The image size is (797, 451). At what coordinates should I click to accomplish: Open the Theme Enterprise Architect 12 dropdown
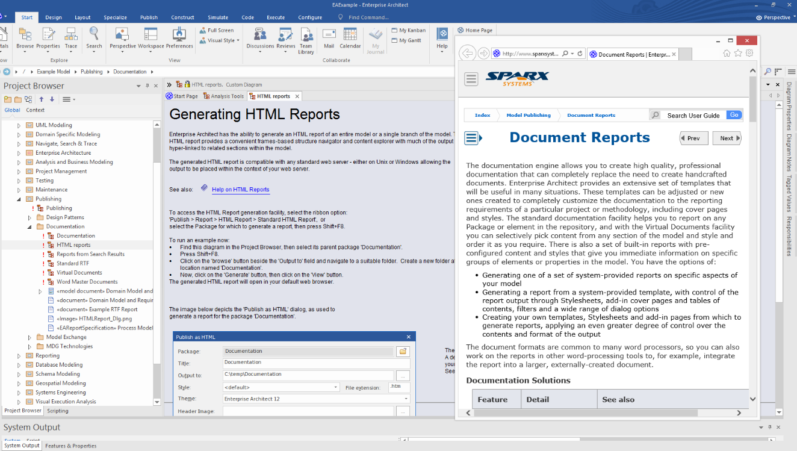coord(317,399)
